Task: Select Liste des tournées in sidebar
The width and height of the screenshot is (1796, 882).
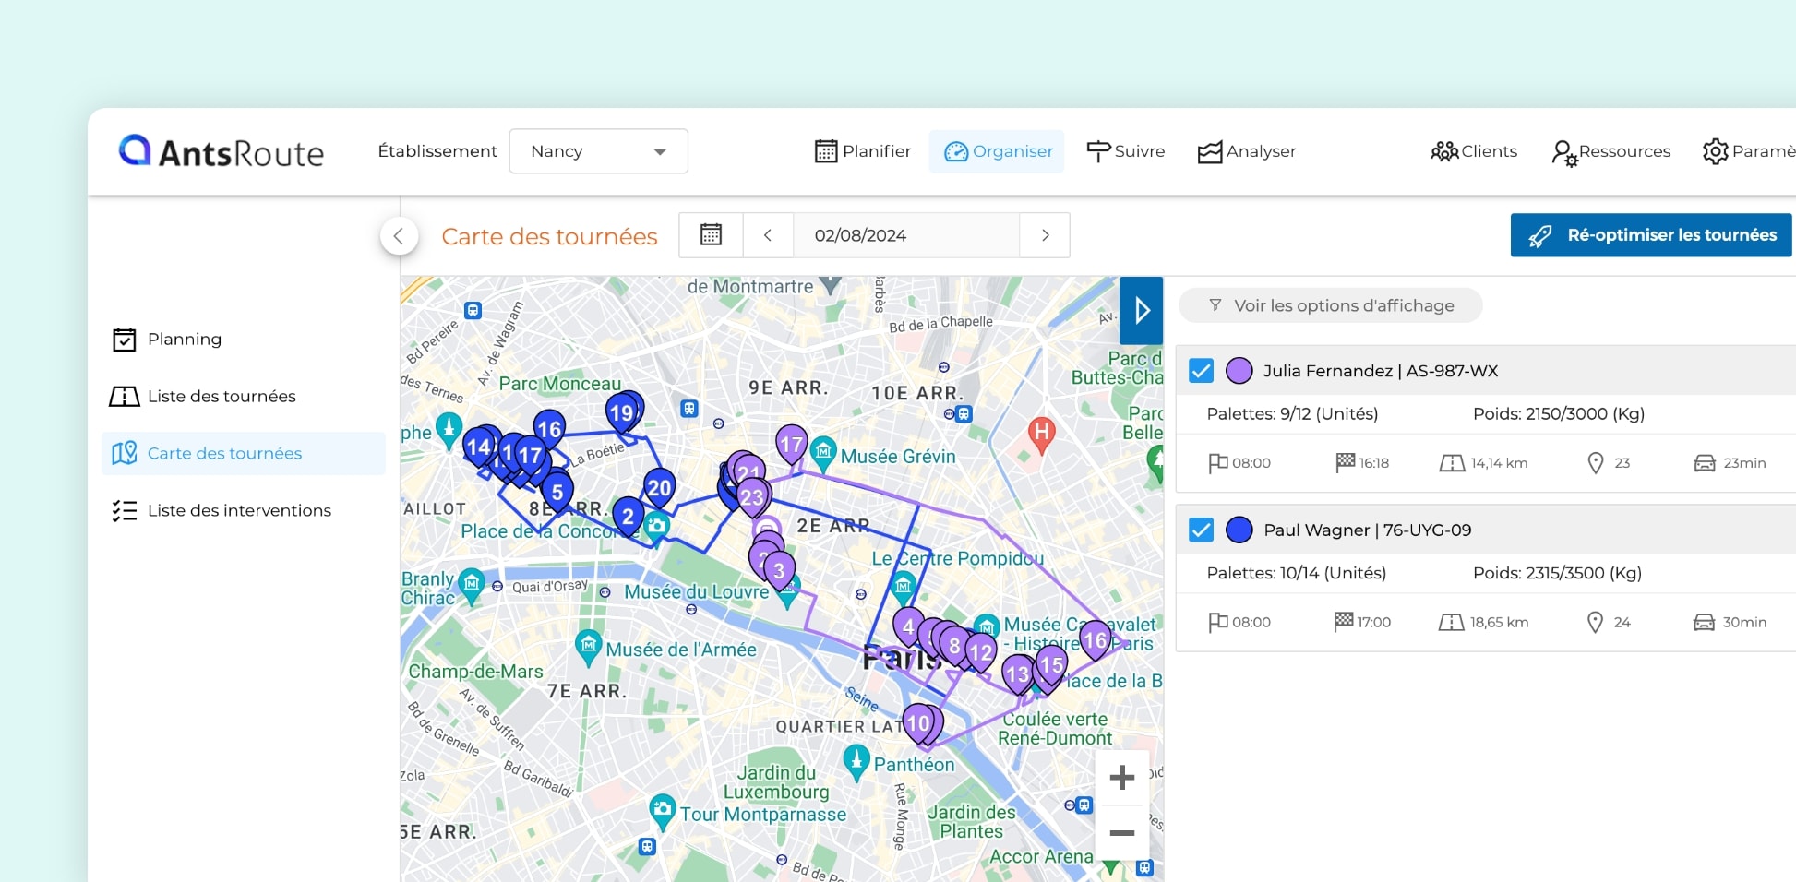Action: (x=222, y=397)
